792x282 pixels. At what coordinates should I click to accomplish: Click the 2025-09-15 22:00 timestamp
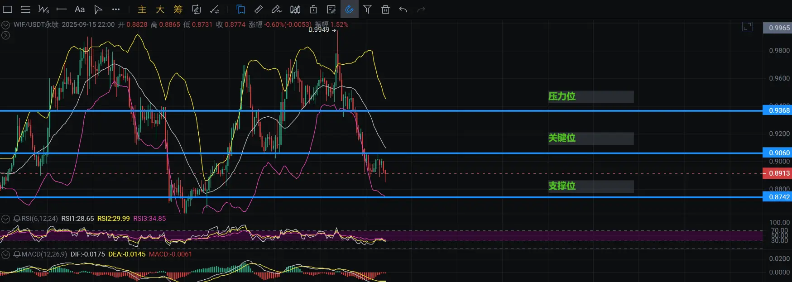[x=88, y=24]
